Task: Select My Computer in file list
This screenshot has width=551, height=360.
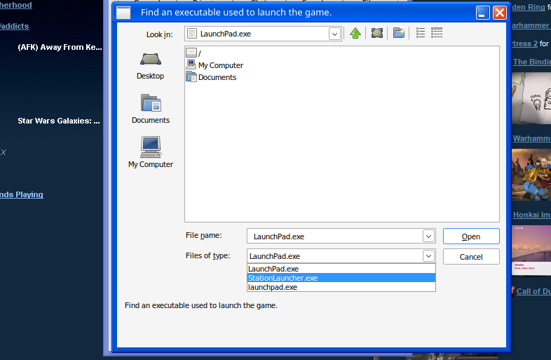Action: [x=215, y=65]
